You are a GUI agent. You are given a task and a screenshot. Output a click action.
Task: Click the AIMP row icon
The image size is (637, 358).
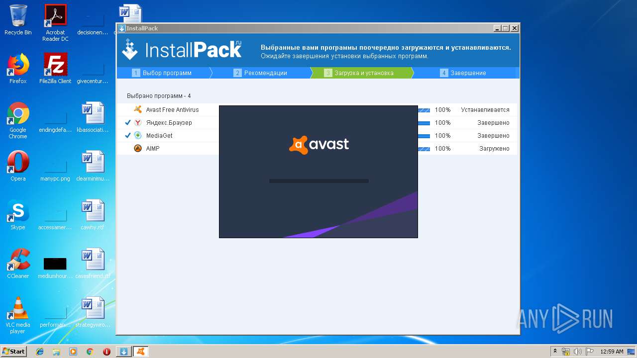[138, 148]
